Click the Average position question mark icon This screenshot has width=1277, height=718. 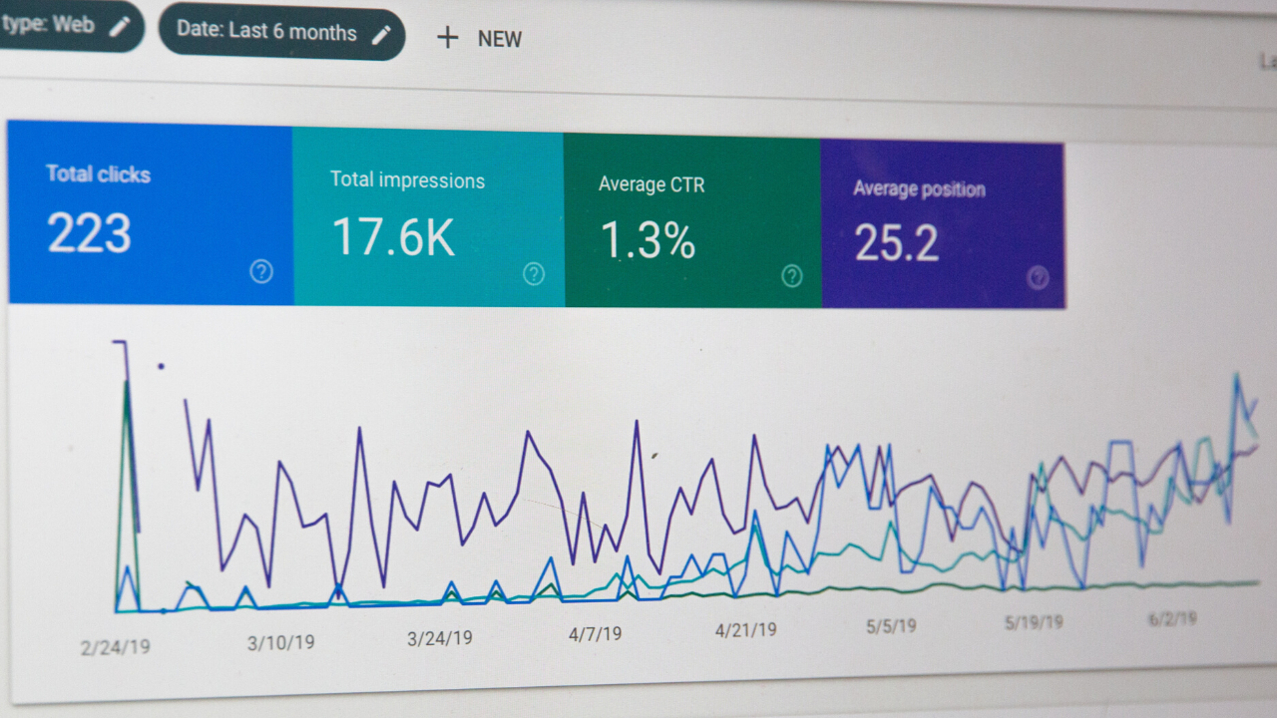1038,279
